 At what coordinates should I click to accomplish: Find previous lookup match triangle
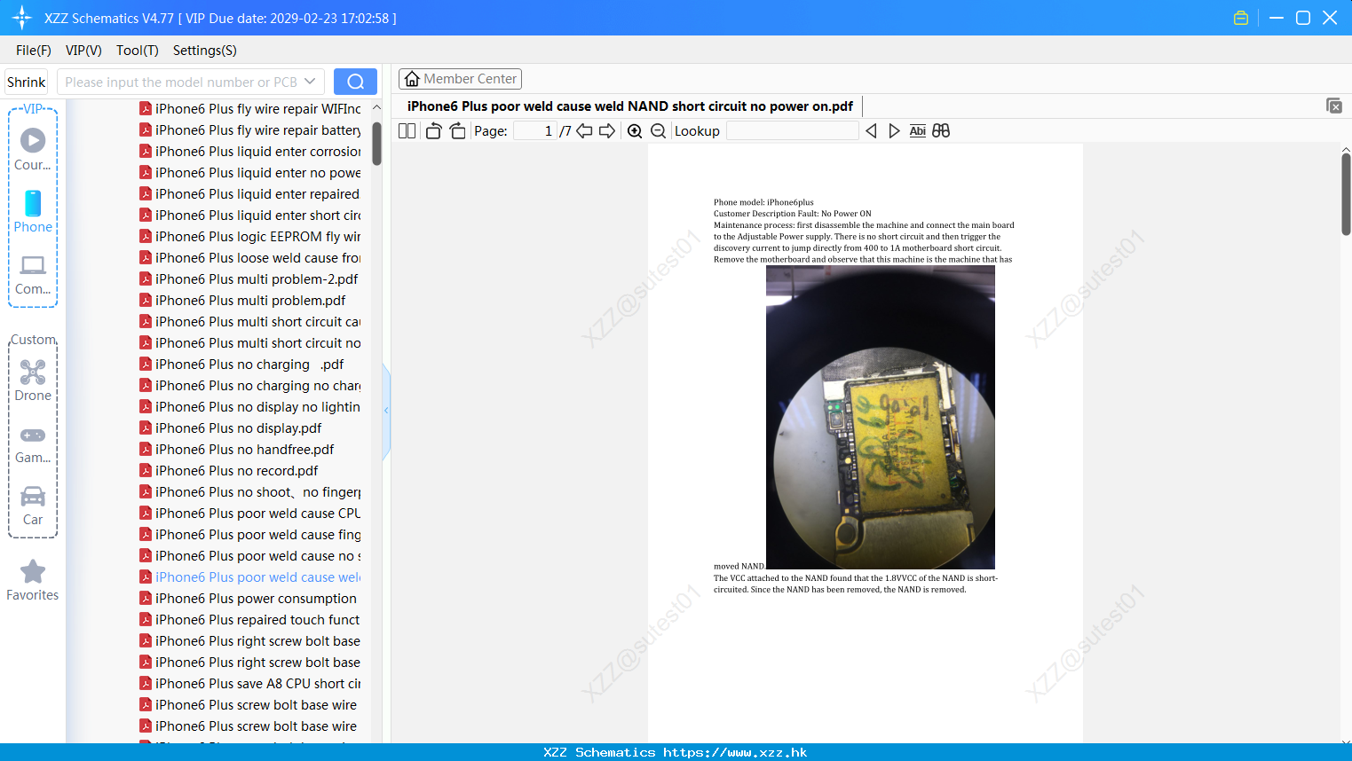[x=871, y=131]
